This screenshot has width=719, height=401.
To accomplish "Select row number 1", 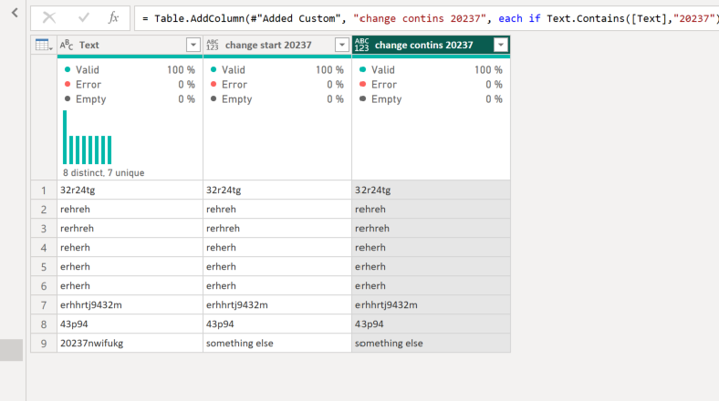I will click(44, 190).
